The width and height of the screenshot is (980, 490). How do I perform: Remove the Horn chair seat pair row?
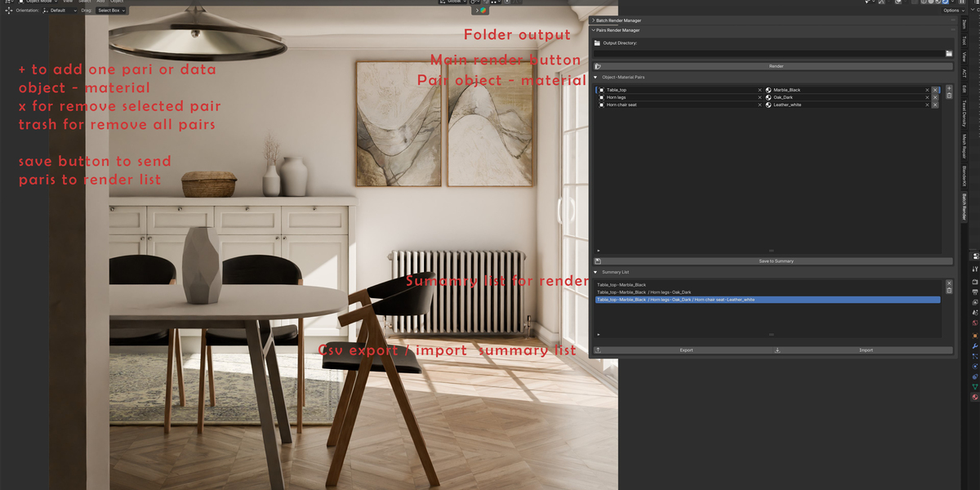coord(935,105)
